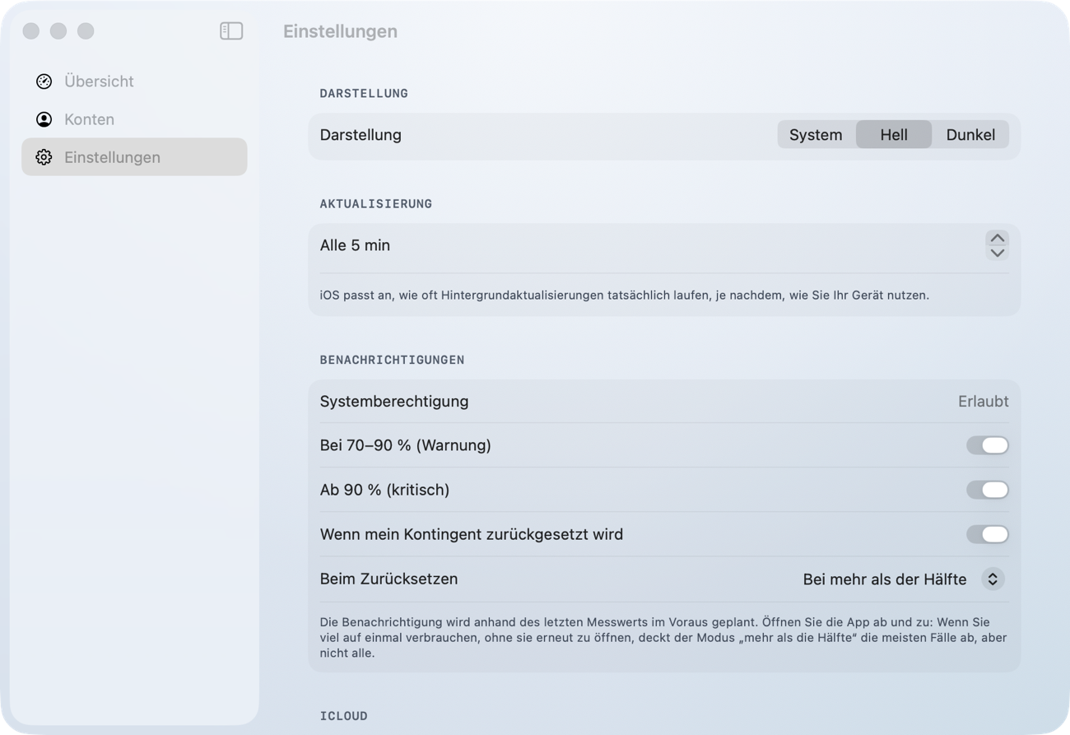Screen dimensions: 1070x735
Task: Click the Übersicht gauge icon
Action: click(x=44, y=81)
